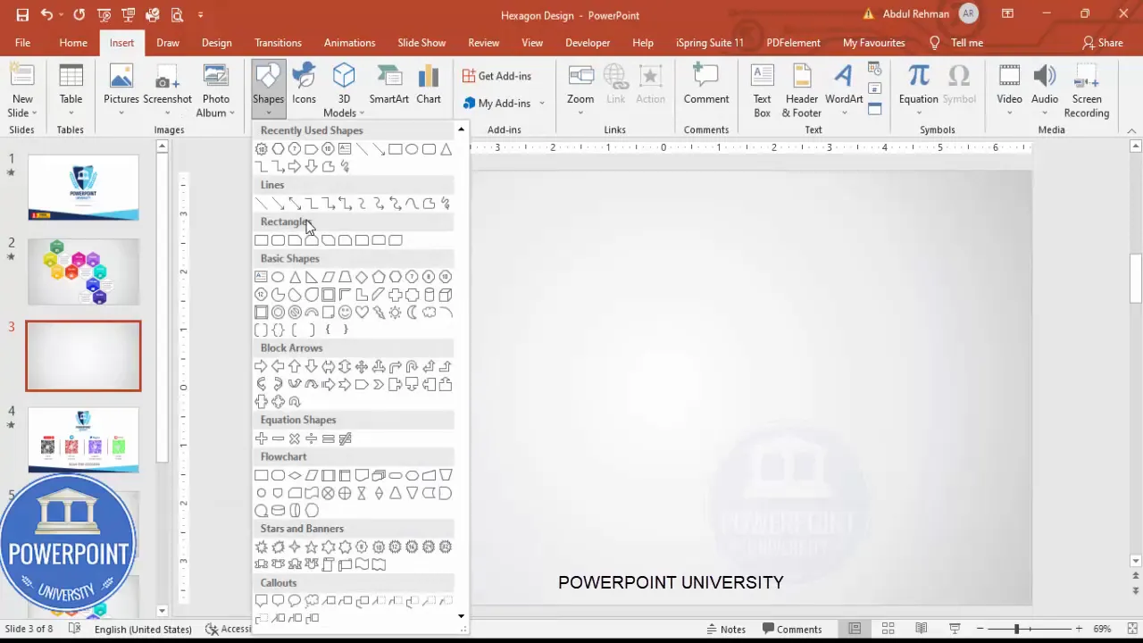The width and height of the screenshot is (1143, 643).
Task: Open the Transitions tab
Action: coord(278,43)
